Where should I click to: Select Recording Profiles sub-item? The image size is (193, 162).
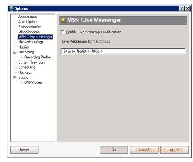coord(38,57)
